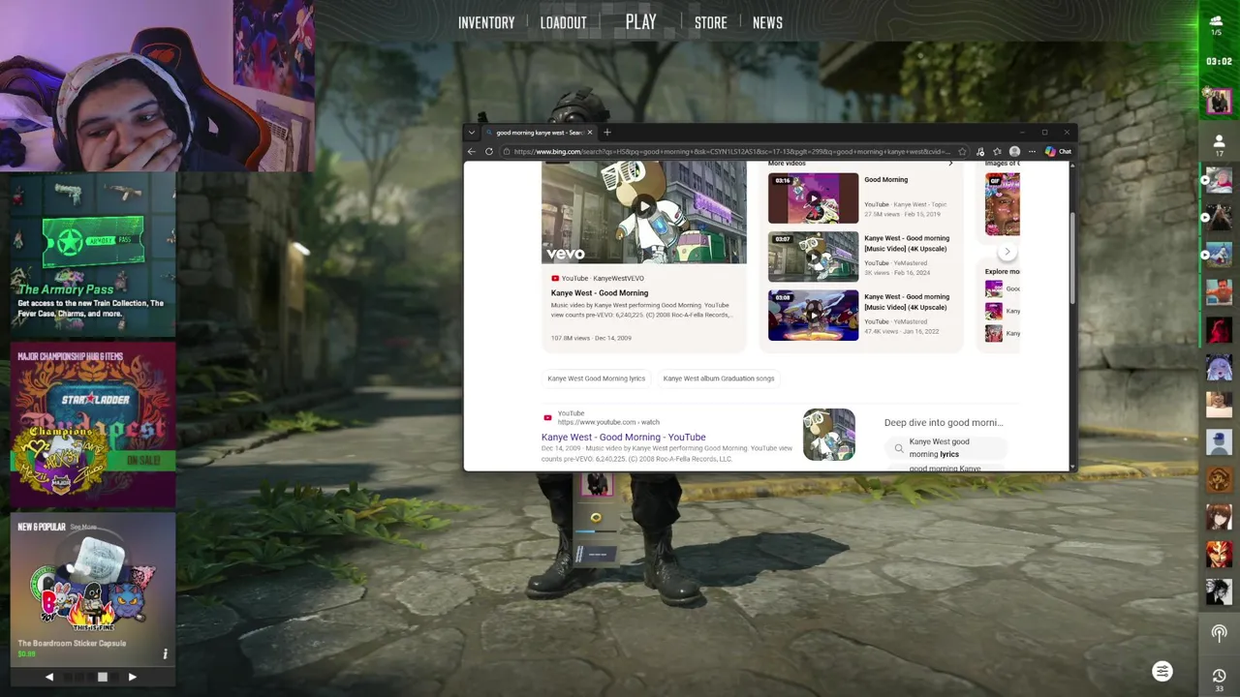
Task: Open the Major Championship Hub & Items banner
Action: click(x=93, y=424)
